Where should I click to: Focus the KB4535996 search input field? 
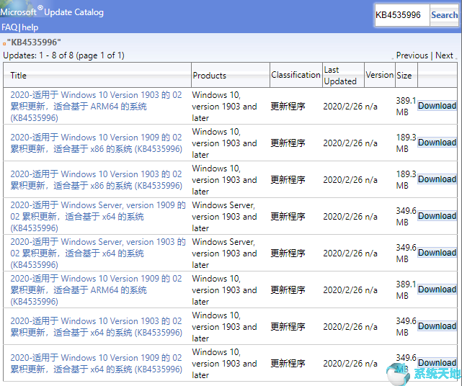(x=402, y=15)
